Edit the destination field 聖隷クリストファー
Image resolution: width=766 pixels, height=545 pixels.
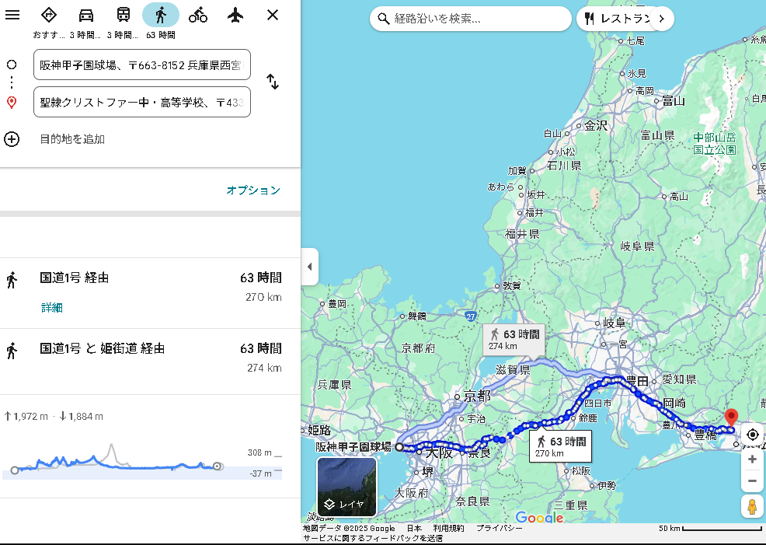click(141, 102)
